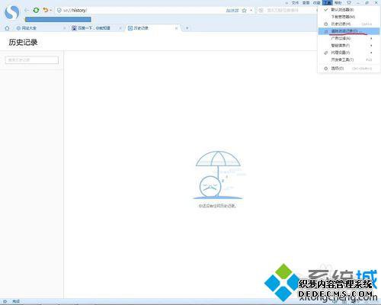
Task: Choose 开发者工具 menu entry
Action: (x=348, y=59)
